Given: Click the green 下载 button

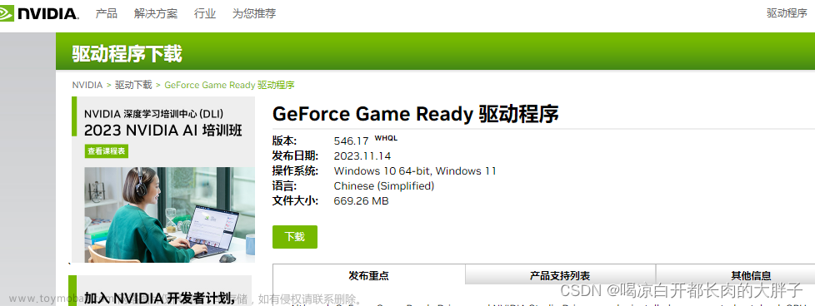Looking at the screenshot, I should tap(295, 237).
